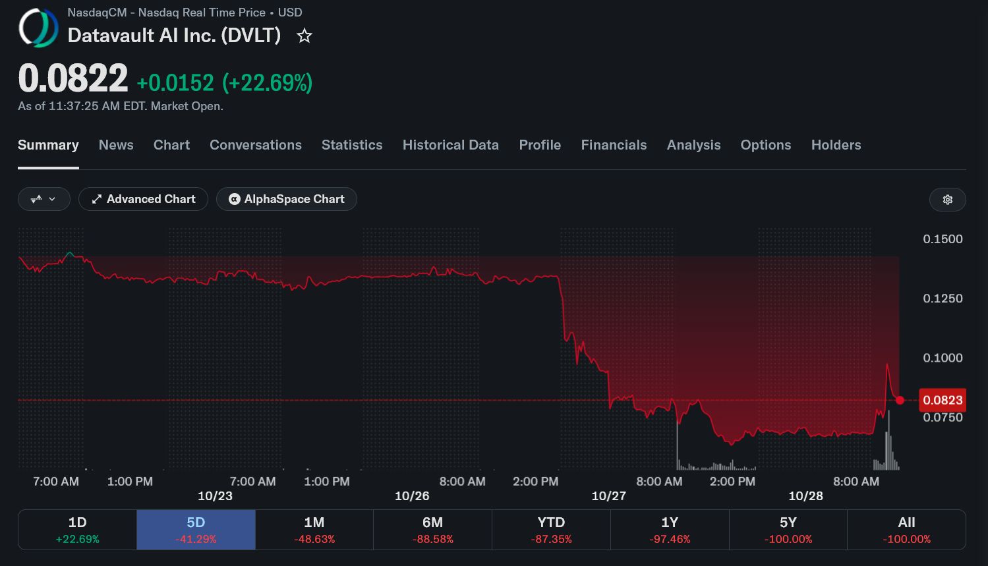This screenshot has height=566, width=988.
Task: Click the 10/26 date label
Action: (x=412, y=495)
